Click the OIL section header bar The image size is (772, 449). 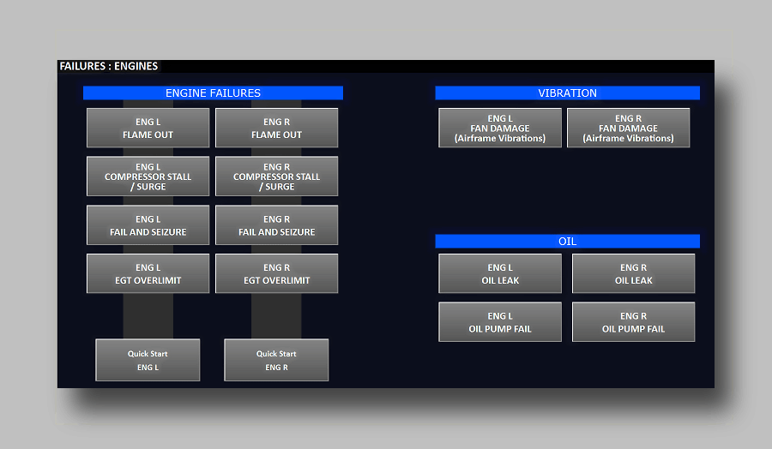(x=567, y=242)
